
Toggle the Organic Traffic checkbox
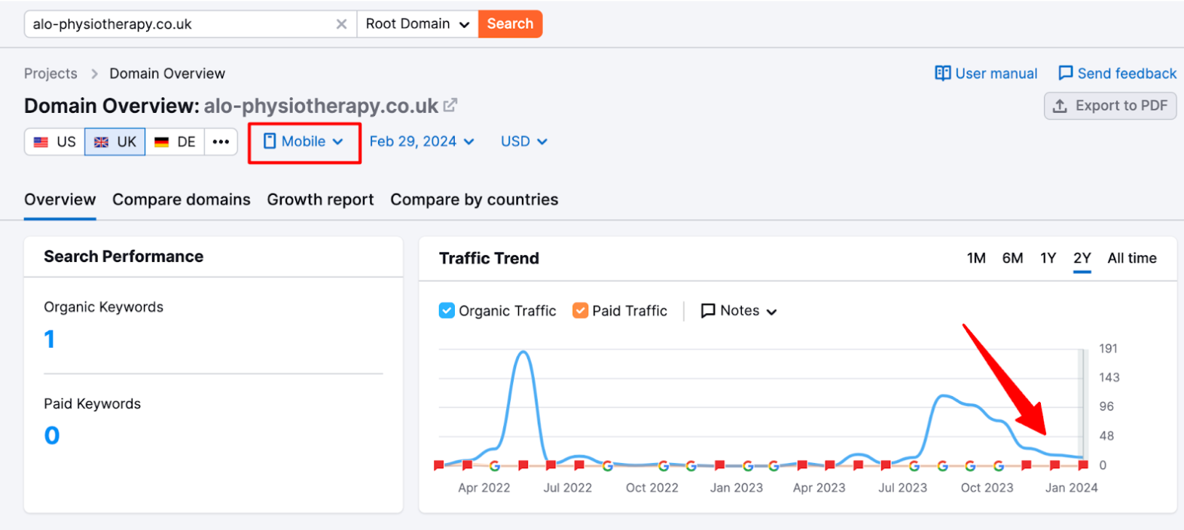pyautogui.click(x=447, y=310)
